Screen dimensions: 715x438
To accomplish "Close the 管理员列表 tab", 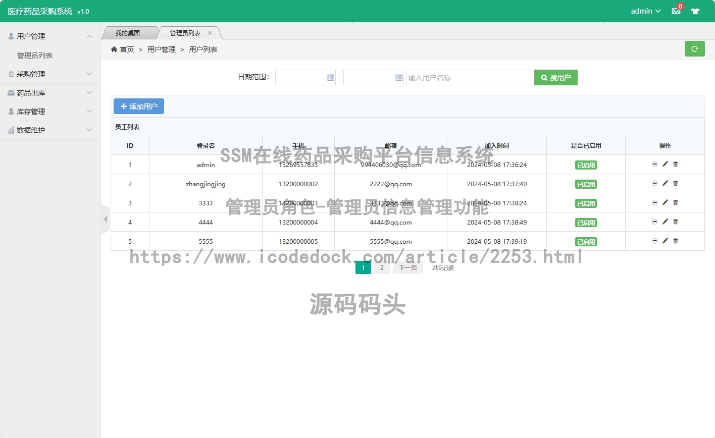I will (210, 33).
